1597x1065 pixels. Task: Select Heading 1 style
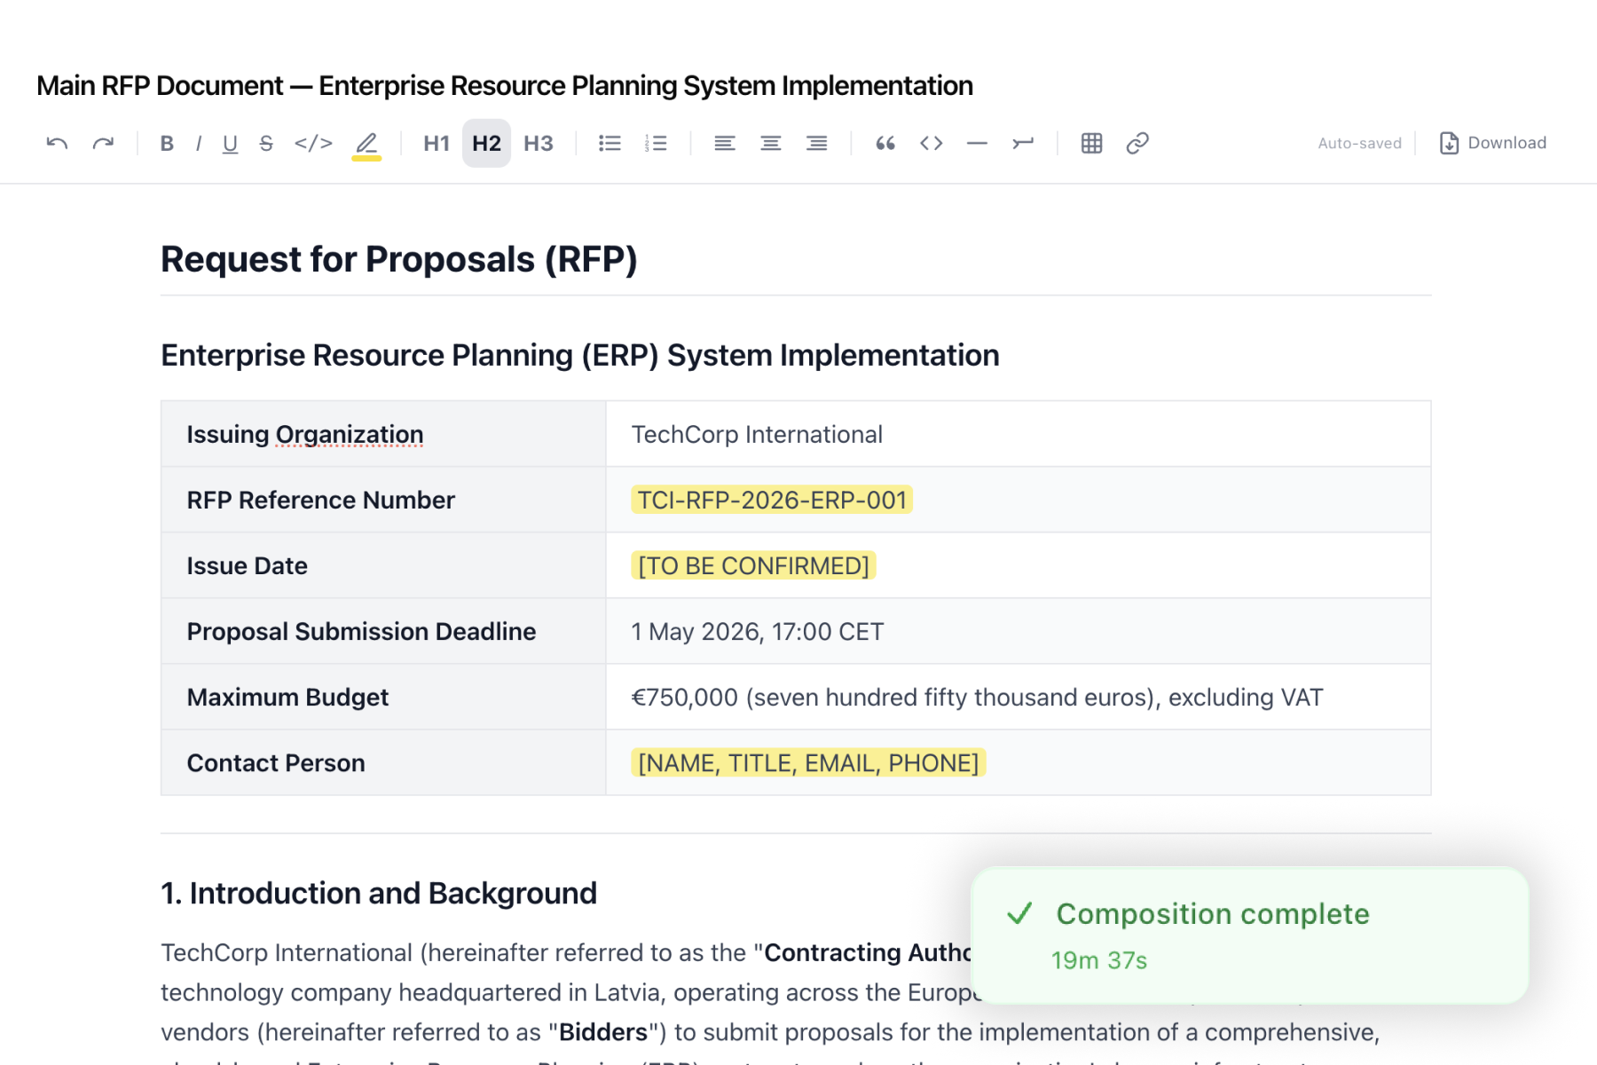click(x=436, y=142)
